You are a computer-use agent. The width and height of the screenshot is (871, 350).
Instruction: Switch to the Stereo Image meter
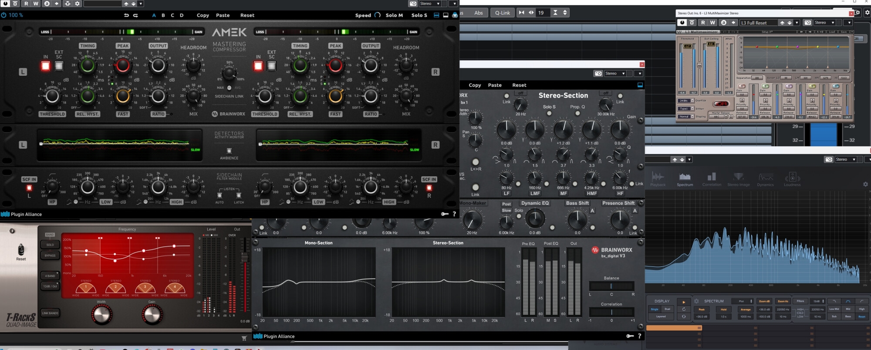click(x=738, y=179)
